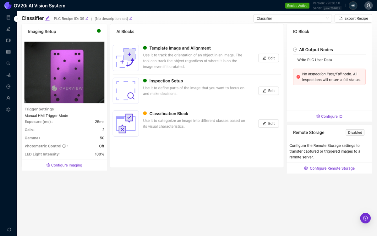Screen dimensions: 377x236
Task: Expand All Output Nodes in IO Block
Action: point(295,49)
